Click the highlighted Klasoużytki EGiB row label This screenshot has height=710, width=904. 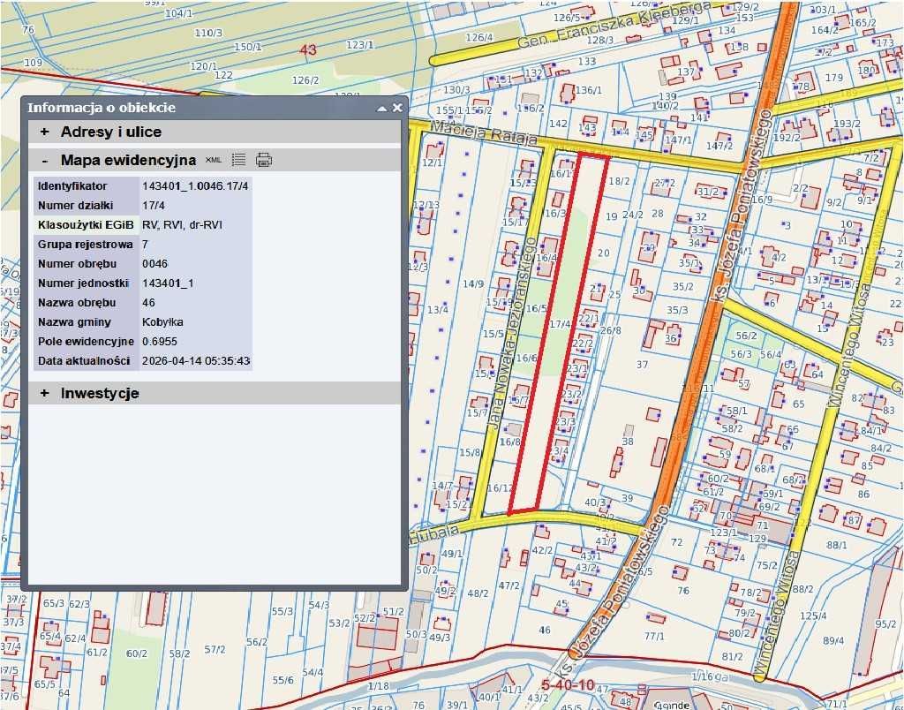pos(86,225)
